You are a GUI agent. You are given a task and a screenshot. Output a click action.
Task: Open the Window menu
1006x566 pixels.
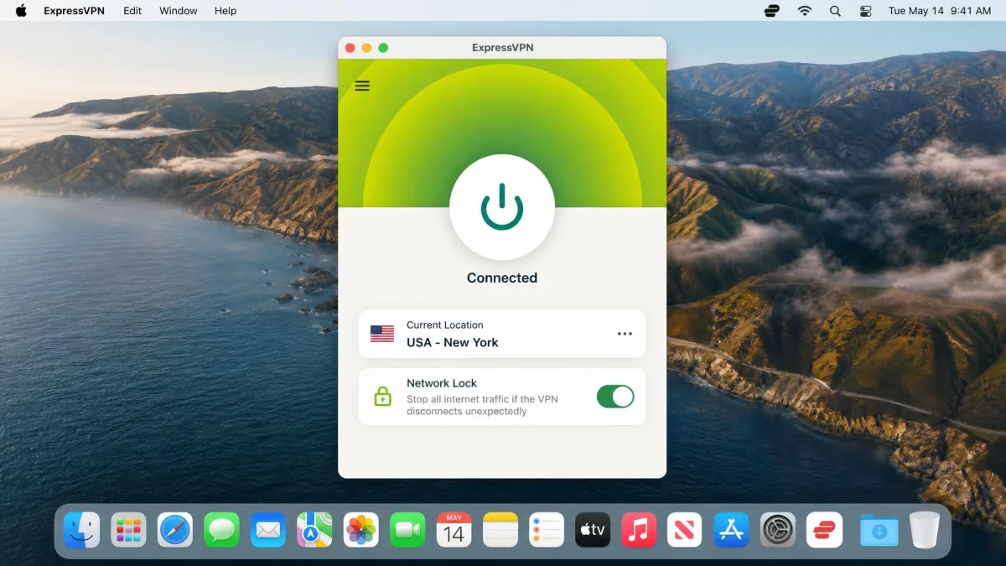pos(179,11)
